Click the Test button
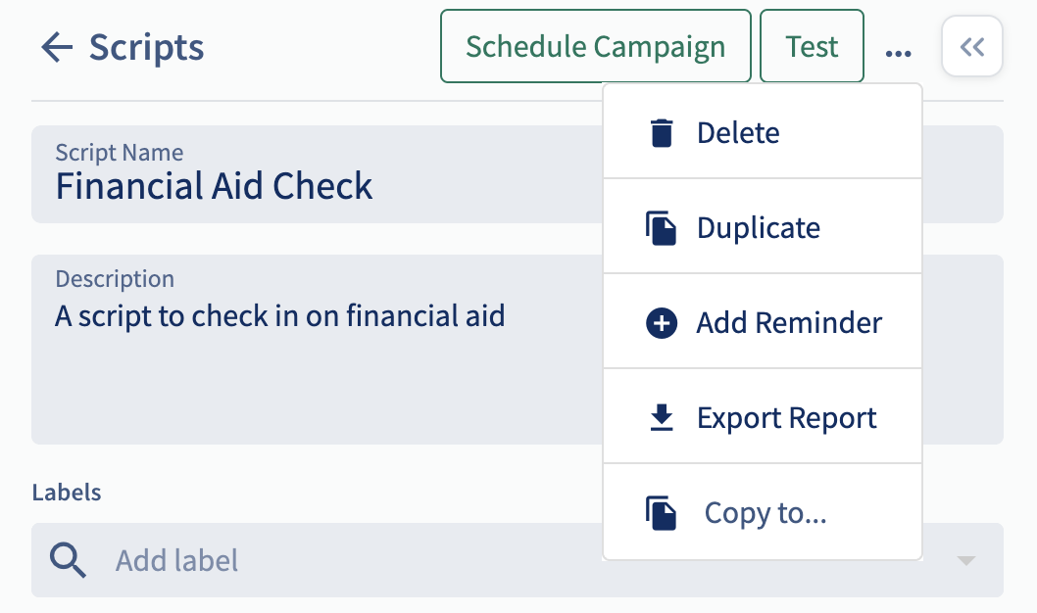This screenshot has width=1037, height=613. 813,46
